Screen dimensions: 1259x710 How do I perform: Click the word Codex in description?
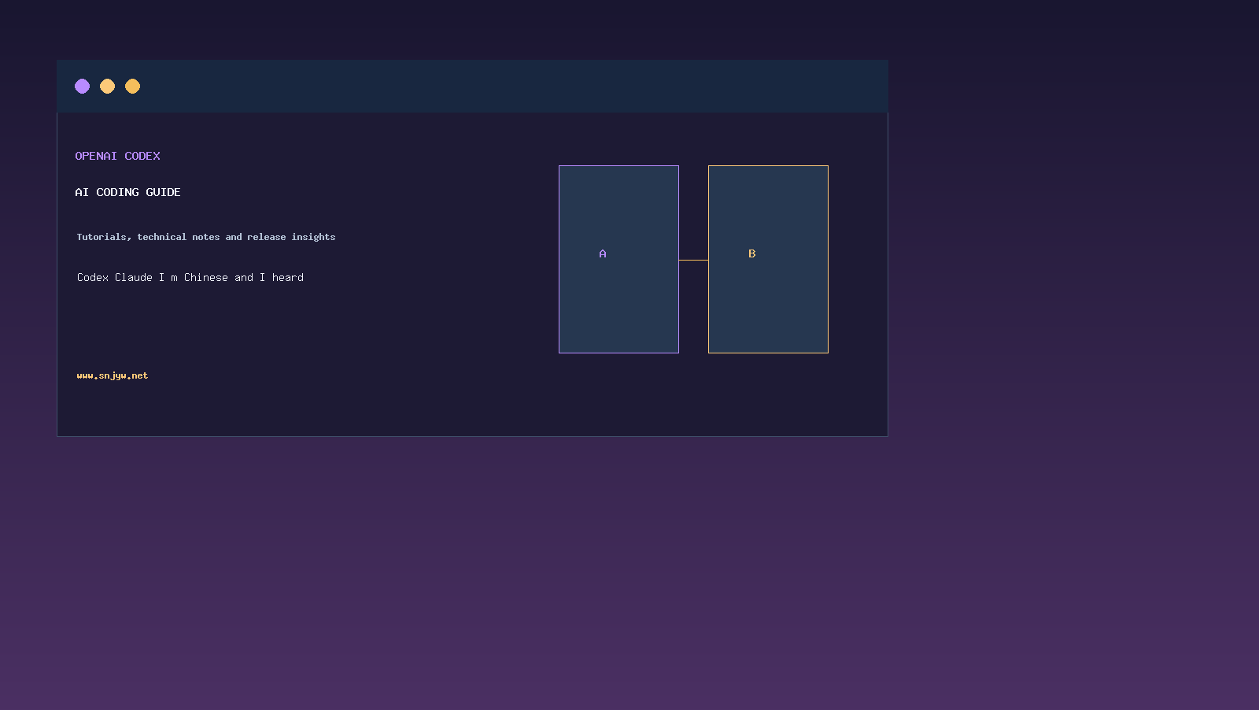click(93, 277)
